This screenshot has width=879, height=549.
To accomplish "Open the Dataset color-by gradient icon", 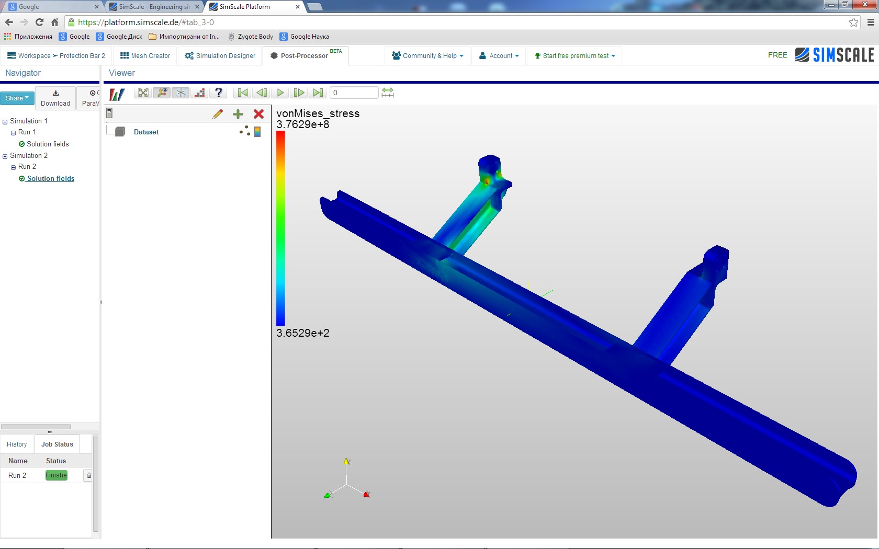I will (257, 132).
